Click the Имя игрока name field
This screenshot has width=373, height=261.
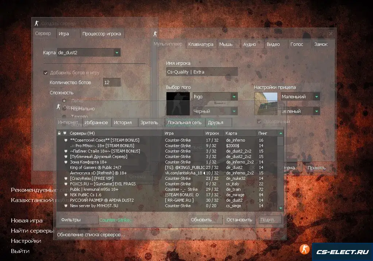(x=202, y=72)
